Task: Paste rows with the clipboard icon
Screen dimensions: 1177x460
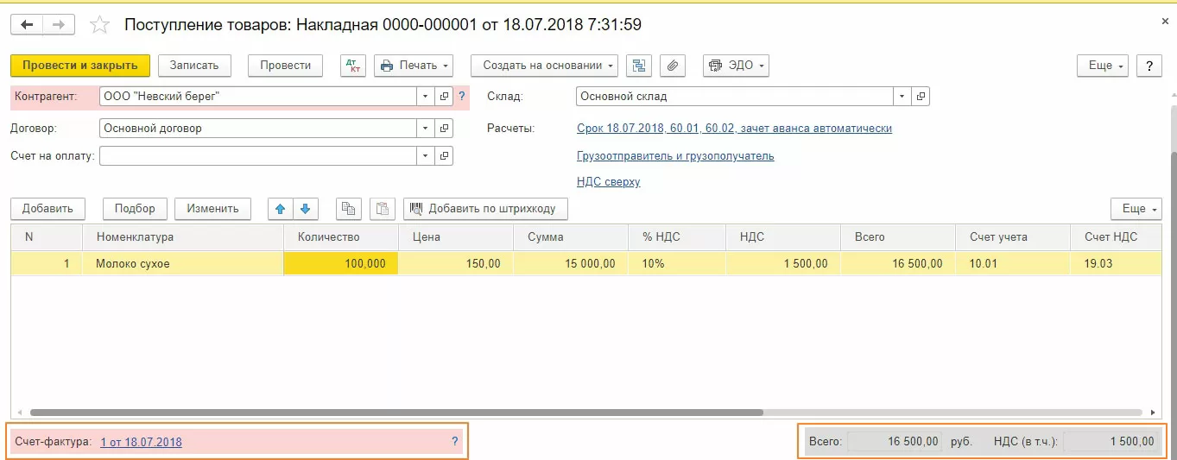Action: pos(383,208)
